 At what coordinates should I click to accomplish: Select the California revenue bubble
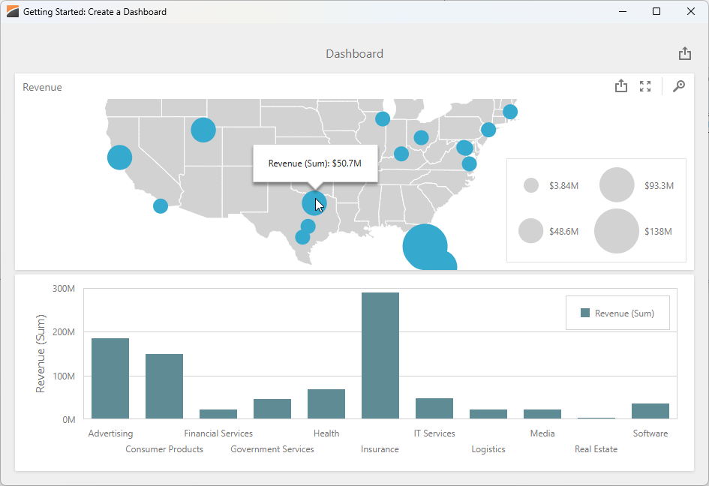coord(119,157)
